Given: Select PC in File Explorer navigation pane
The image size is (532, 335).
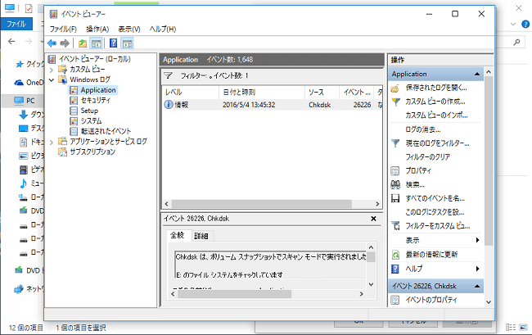Looking at the screenshot, I should [30, 101].
